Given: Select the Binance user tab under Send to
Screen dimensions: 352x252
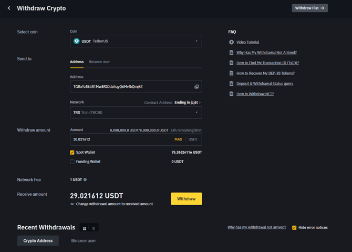Looking at the screenshot, I should coord(99,62).
